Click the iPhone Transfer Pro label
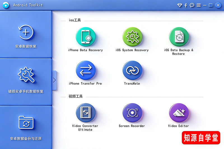Image resolution: width=224 pixels, height=149 pixels. [85, 84]
